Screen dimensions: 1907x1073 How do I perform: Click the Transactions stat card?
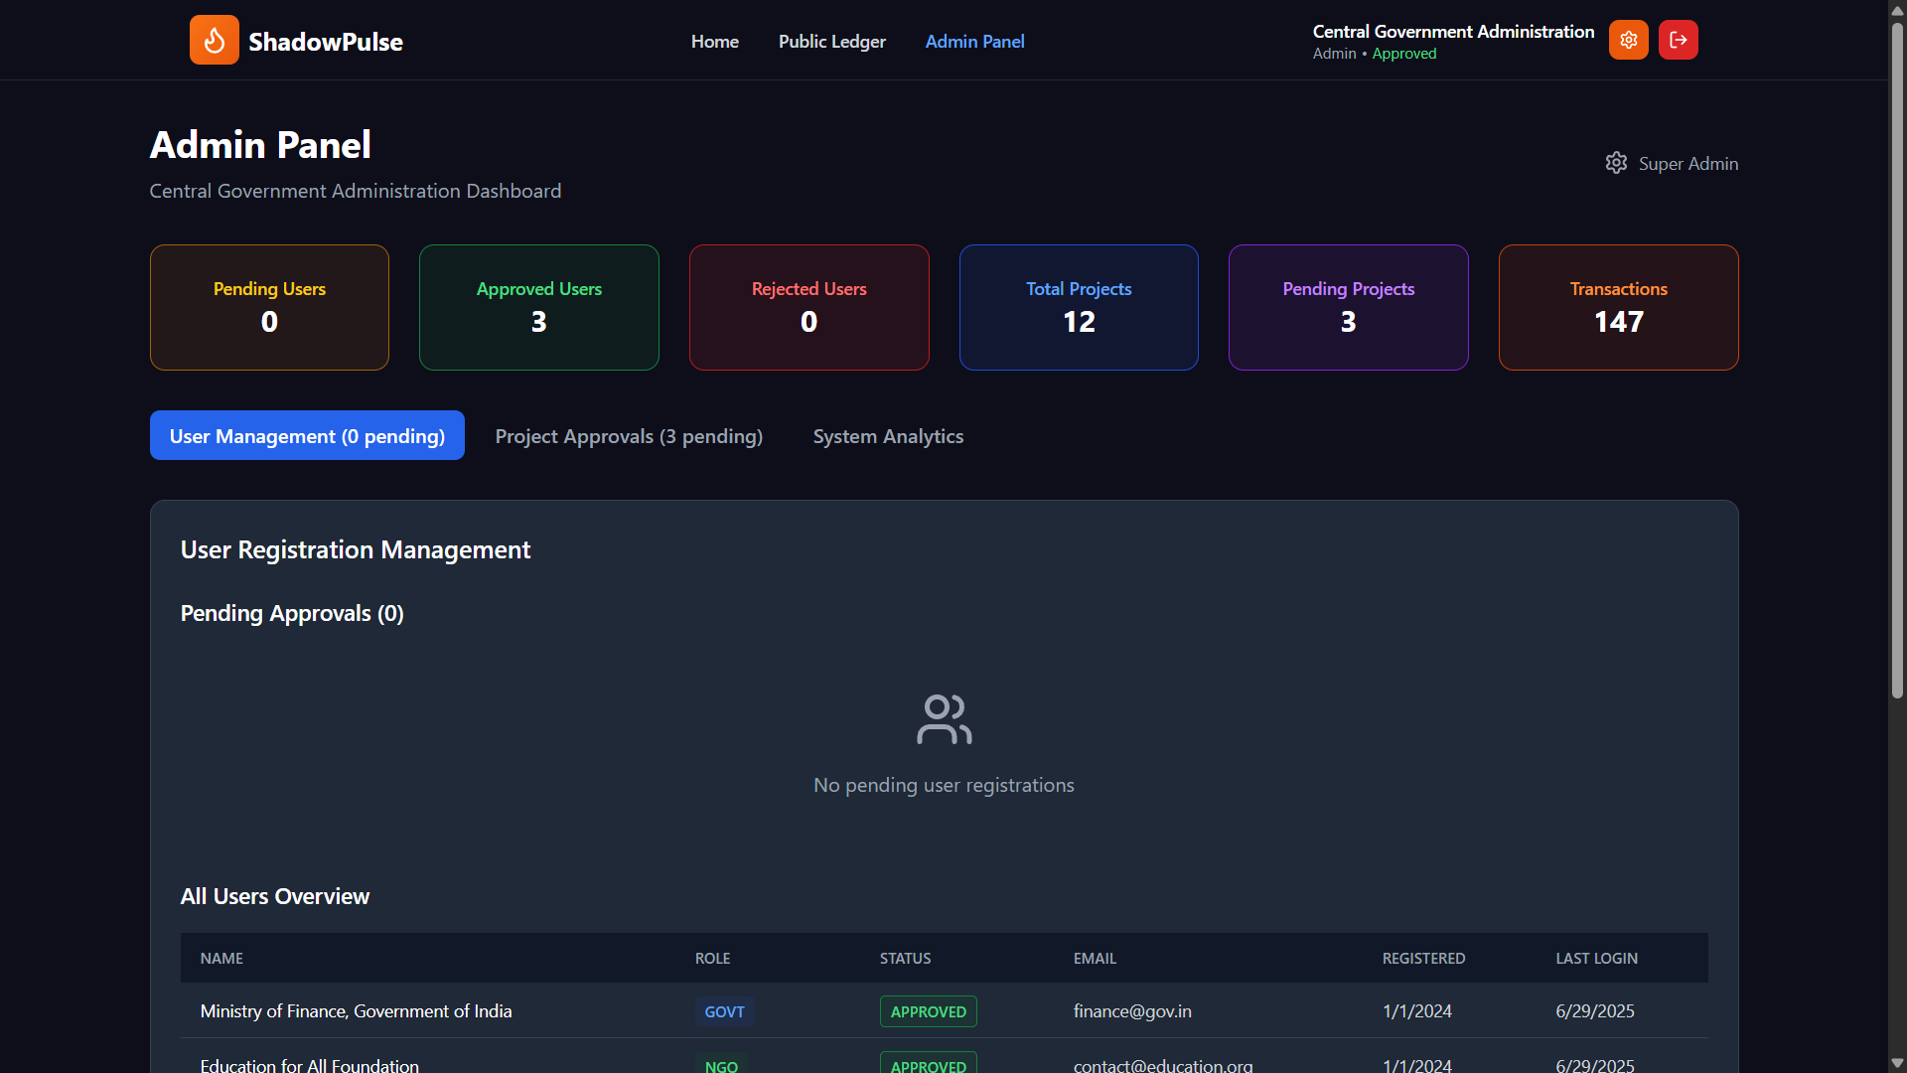tap(1618, 308)
